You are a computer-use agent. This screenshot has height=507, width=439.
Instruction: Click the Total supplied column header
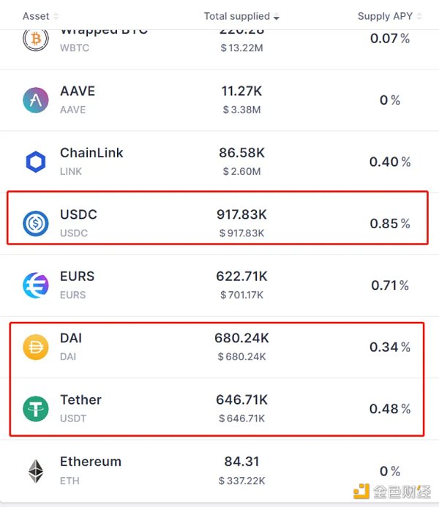pos(237,16)
